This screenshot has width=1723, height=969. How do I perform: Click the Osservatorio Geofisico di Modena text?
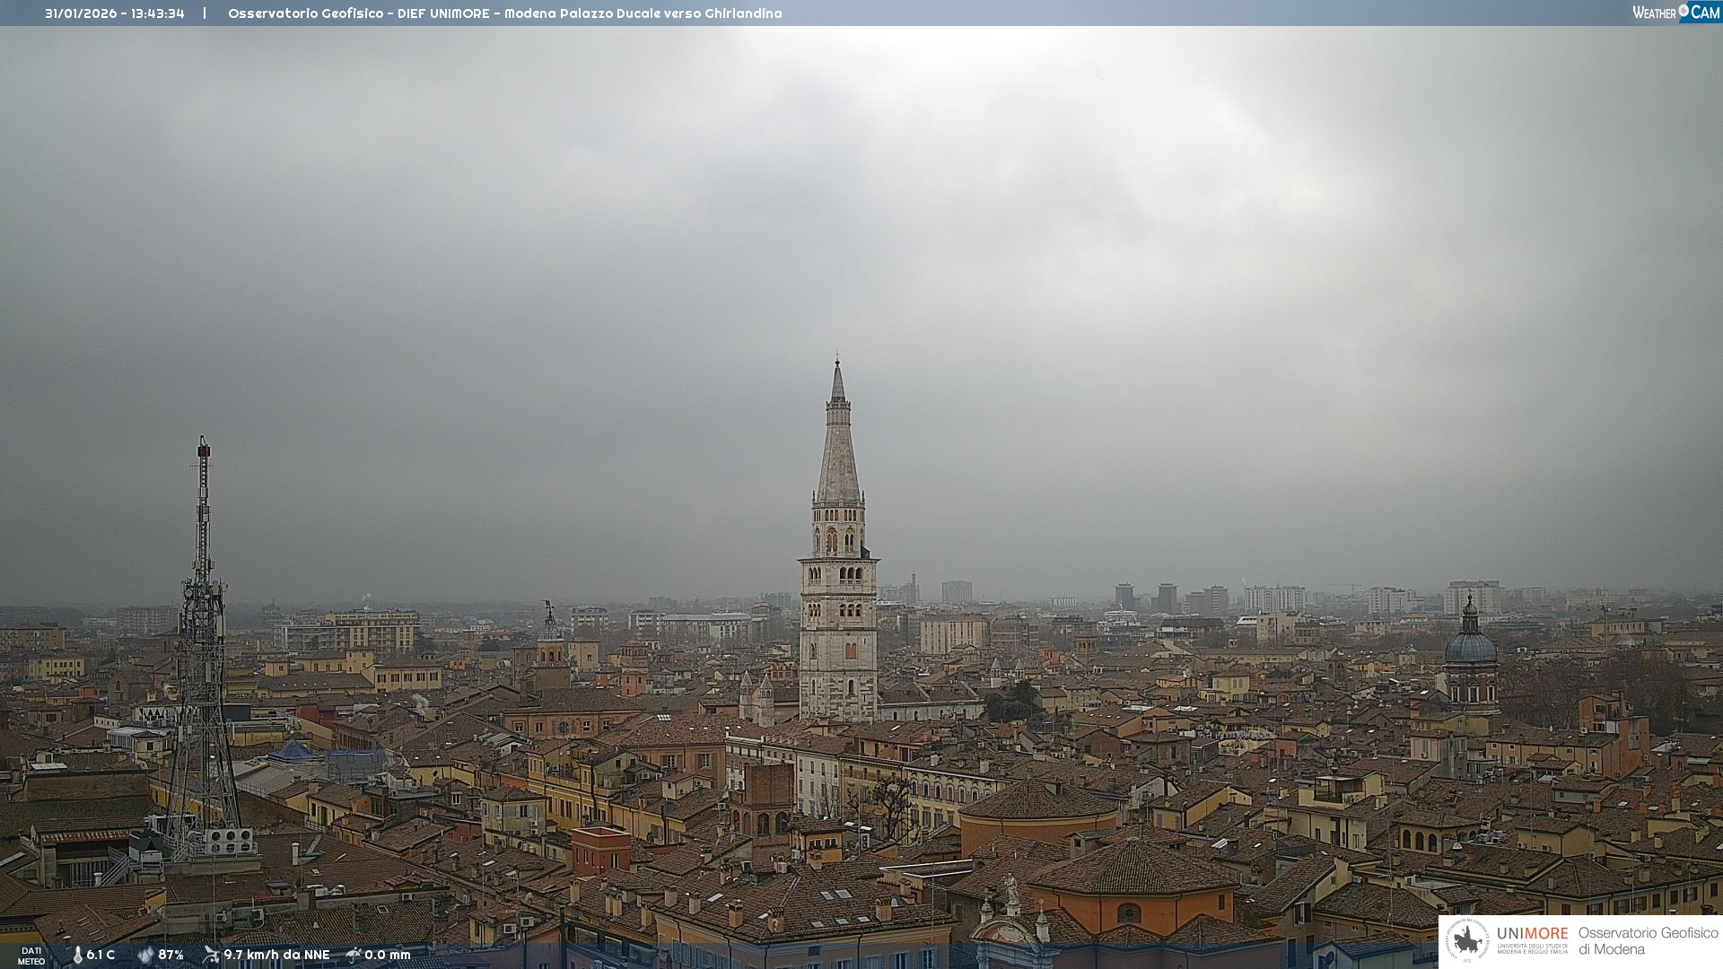click(x=1648, y=941)
